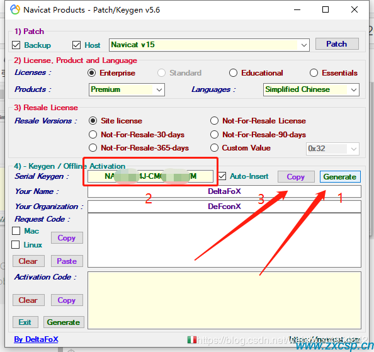Screen dimensions: 374x352
Task: Click the Italian flag icon at bottom
Action: click(191, 339)
